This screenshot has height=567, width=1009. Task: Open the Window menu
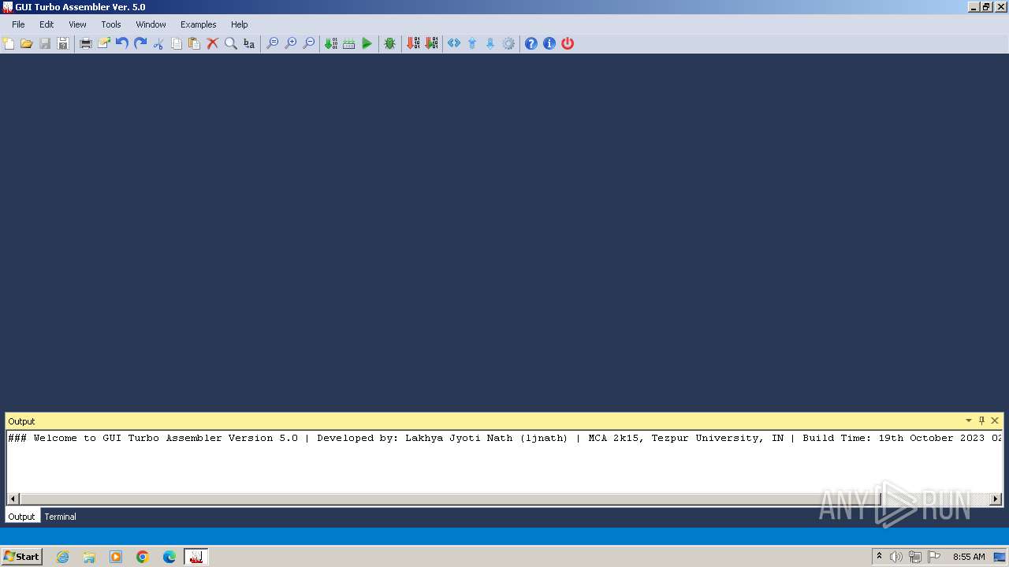[x=151, y=24]
